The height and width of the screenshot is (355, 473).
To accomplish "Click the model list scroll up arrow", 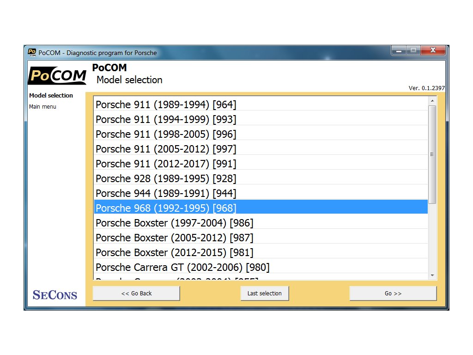I will (x=432, y=101).
